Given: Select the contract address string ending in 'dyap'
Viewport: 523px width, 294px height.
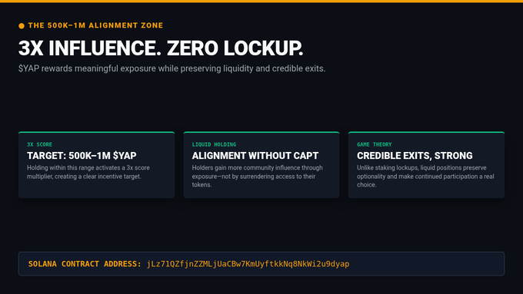Looking at the screenshot, I should click(248, 264).
